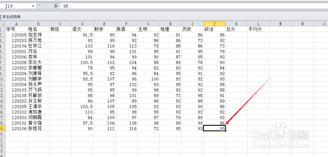Click student ID cell 120104
The height and width of the screenshot is (157, 328).
pos(16,46)
